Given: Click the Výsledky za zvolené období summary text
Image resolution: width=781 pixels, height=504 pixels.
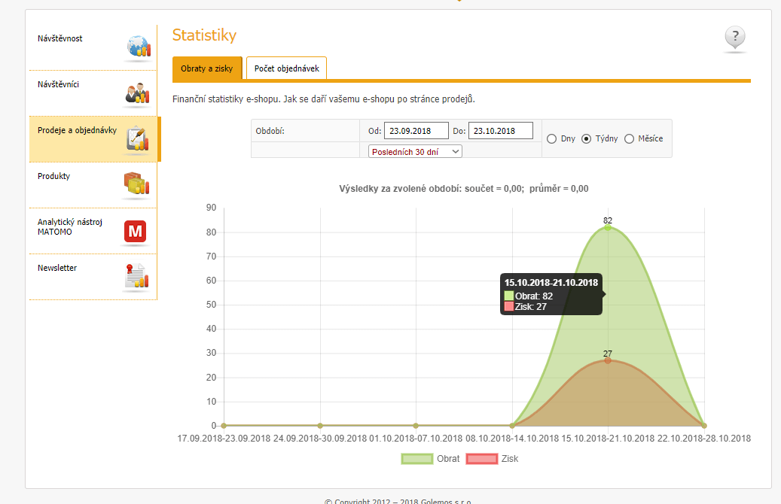Looking at the screenshot, I should point(464,189).
